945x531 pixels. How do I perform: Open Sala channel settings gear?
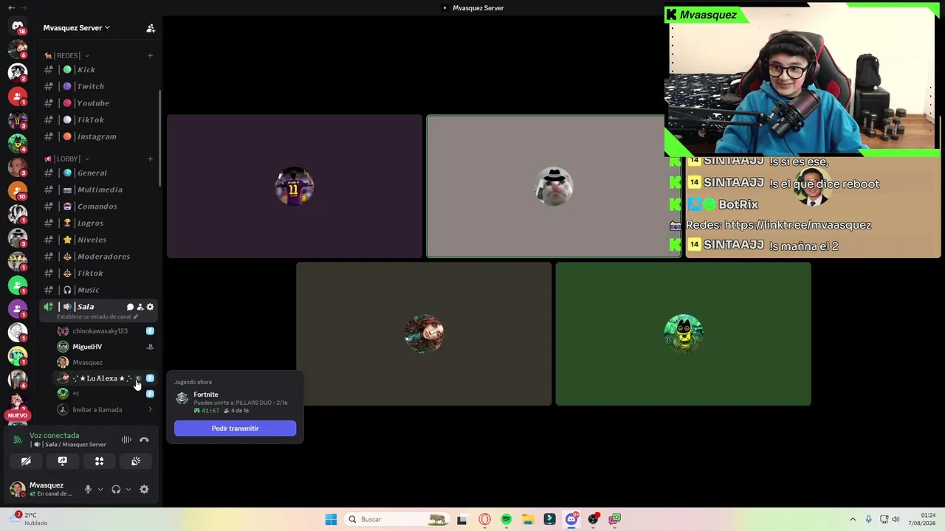[150, 307]
